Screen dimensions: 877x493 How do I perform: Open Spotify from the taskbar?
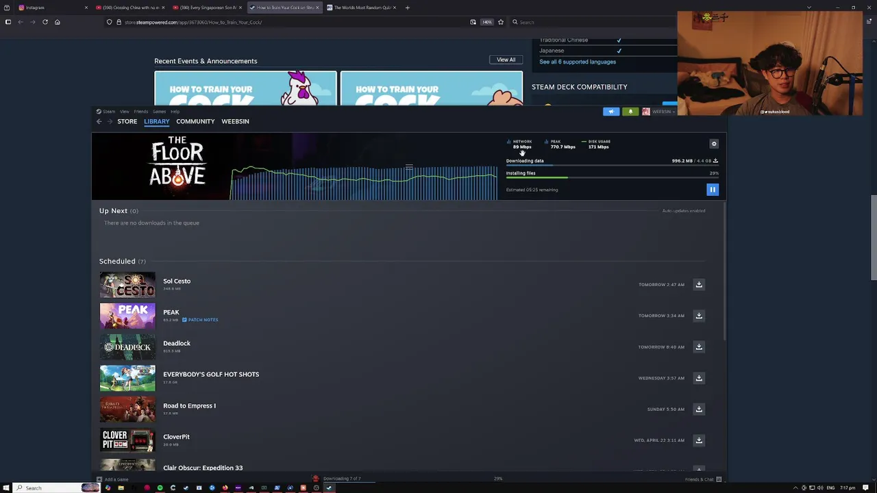[160, 488]
